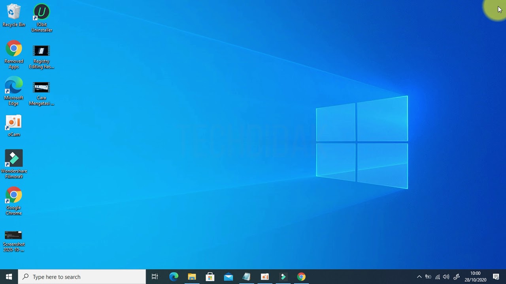Viewport: 506px width, 284px height.
Task: Click the Type here to search box
Action: 82,277
